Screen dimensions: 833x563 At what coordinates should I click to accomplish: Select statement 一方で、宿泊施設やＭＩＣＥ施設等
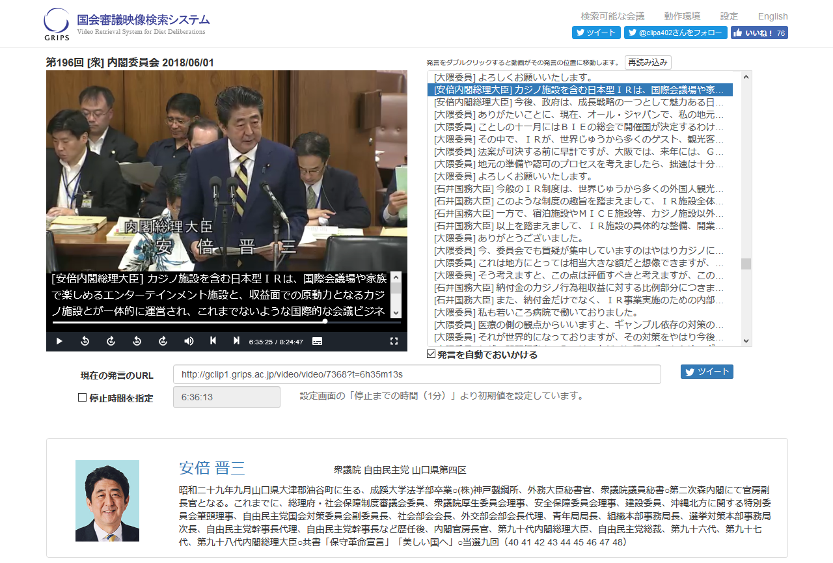pyautogui.click(x=580, y=213)
